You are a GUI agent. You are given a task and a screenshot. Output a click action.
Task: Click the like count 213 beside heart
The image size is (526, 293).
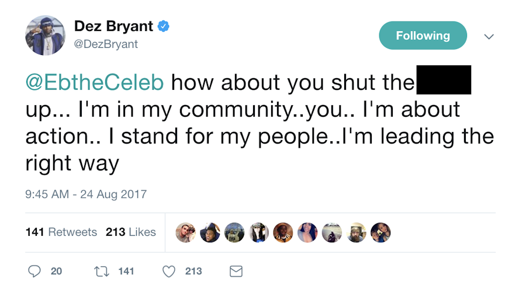pyautogui.click(x=193, y=271)
